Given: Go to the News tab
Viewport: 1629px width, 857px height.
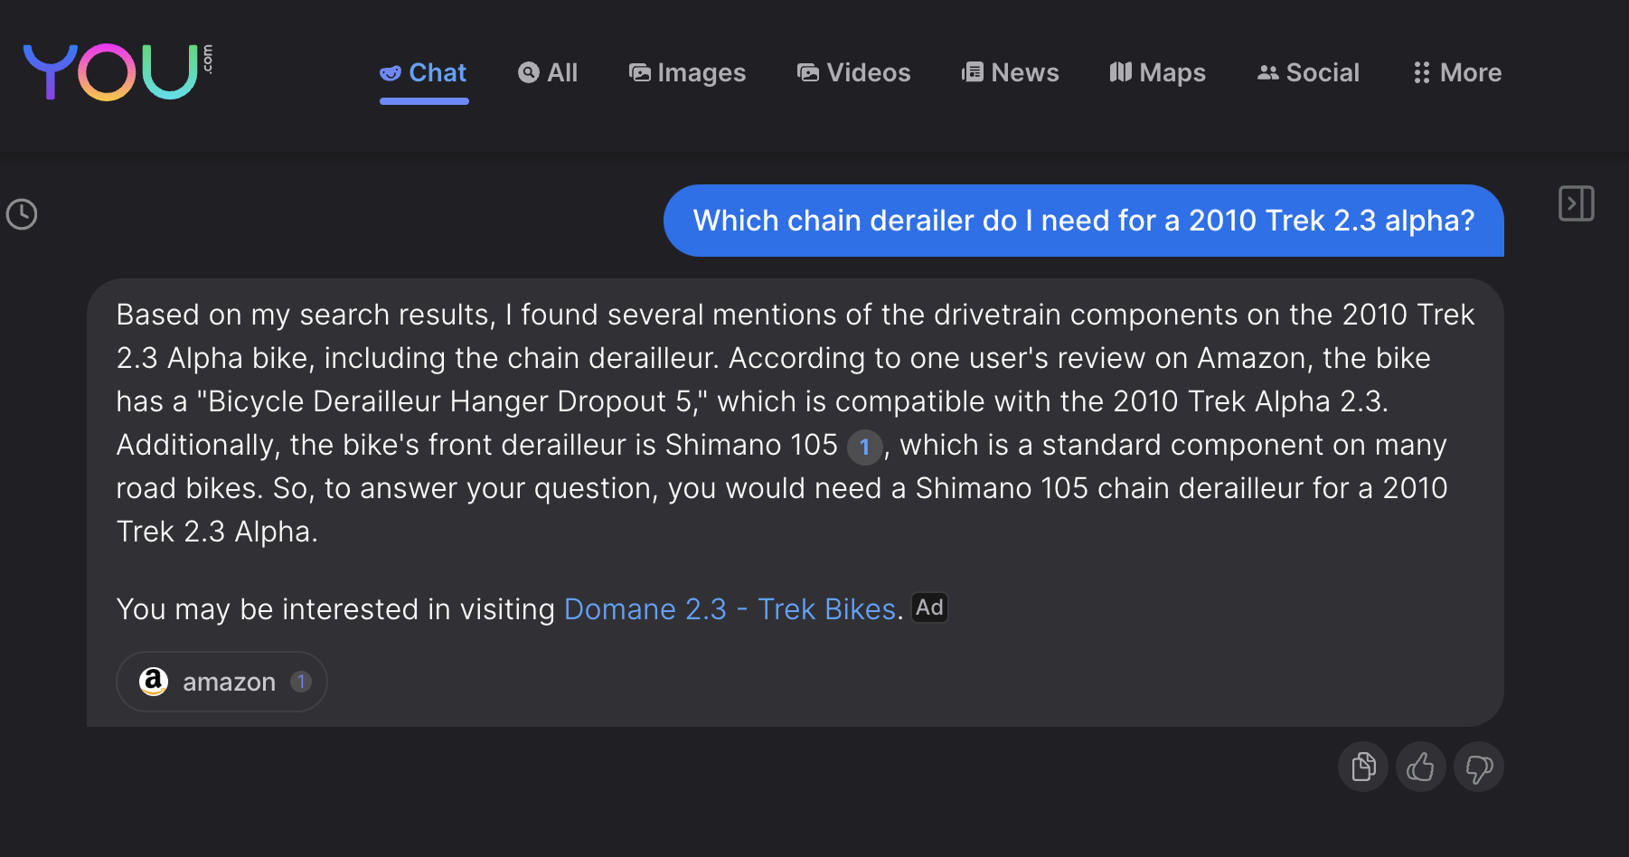Looking at the screenshot, I should pyautogui.click(x=1010, y=72).
